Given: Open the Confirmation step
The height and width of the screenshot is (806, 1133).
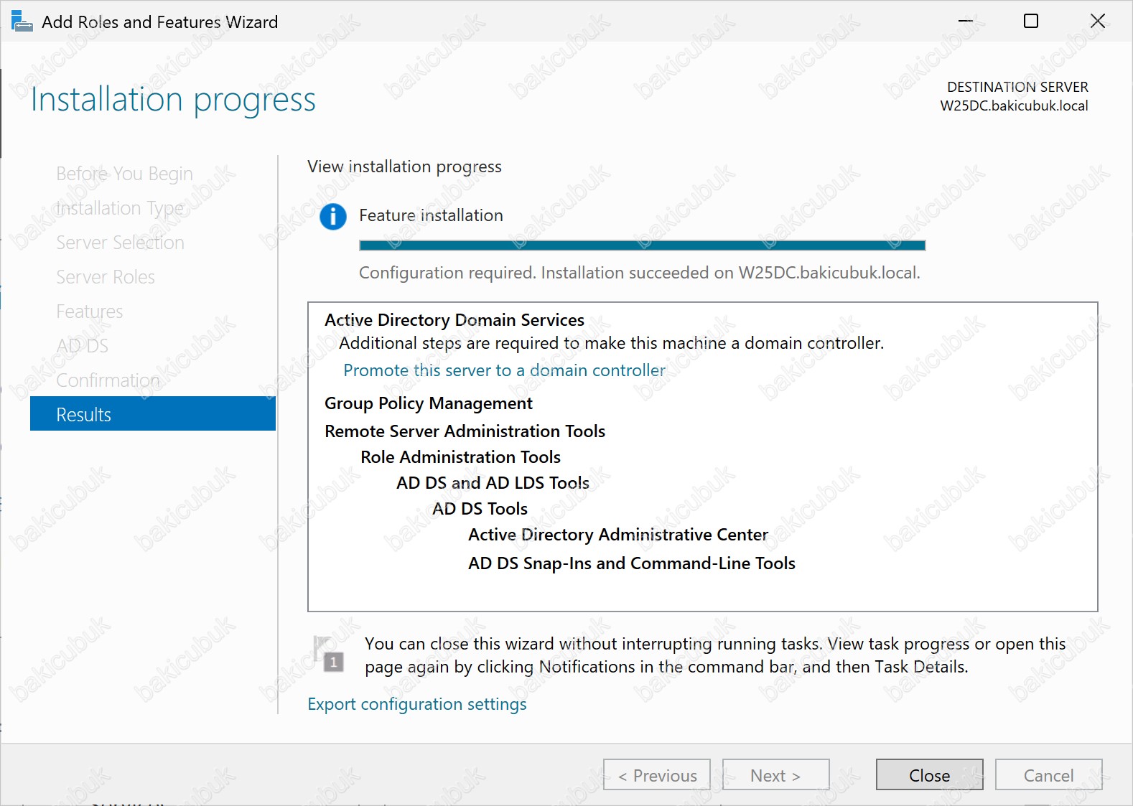Looking at the screenshot, I should (108, 380).
